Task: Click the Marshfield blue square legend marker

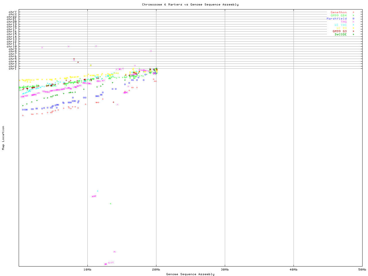Action: (x=353, y=19)
